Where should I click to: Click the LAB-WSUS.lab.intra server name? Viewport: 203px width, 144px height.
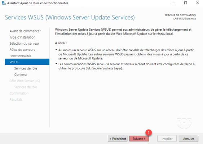[185, 19]
